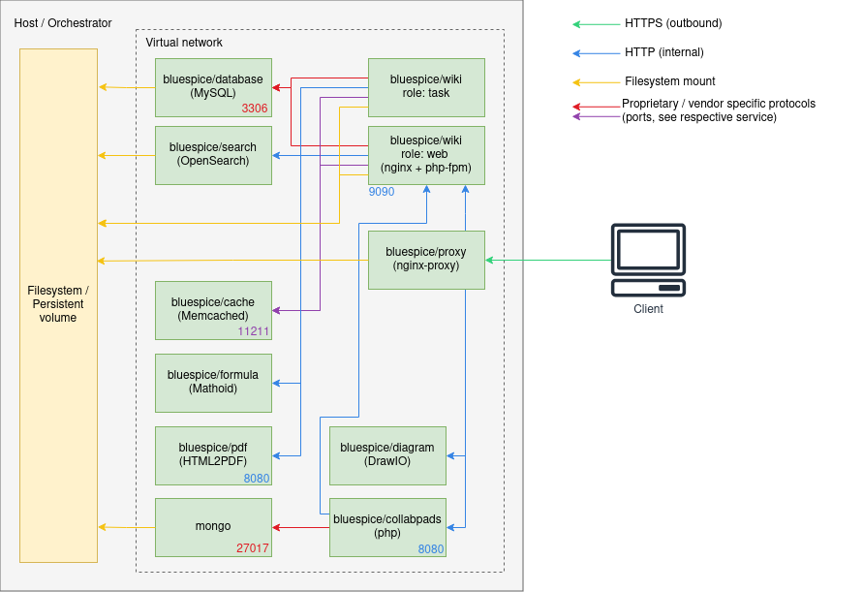Click the Host / Orchestrator title

[x=63, y=22]
